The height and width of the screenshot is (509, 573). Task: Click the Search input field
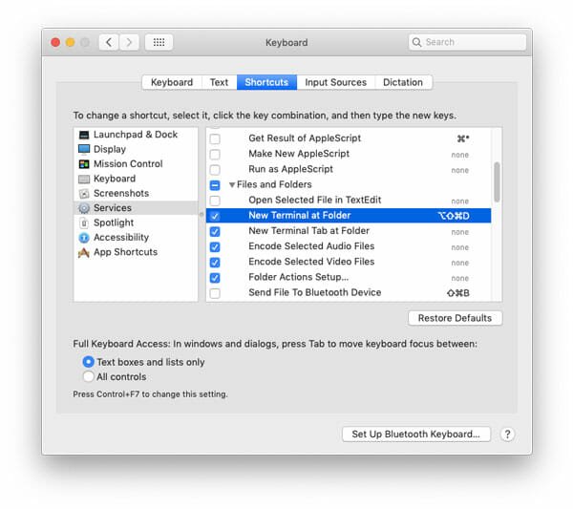[x=467, y=42]
